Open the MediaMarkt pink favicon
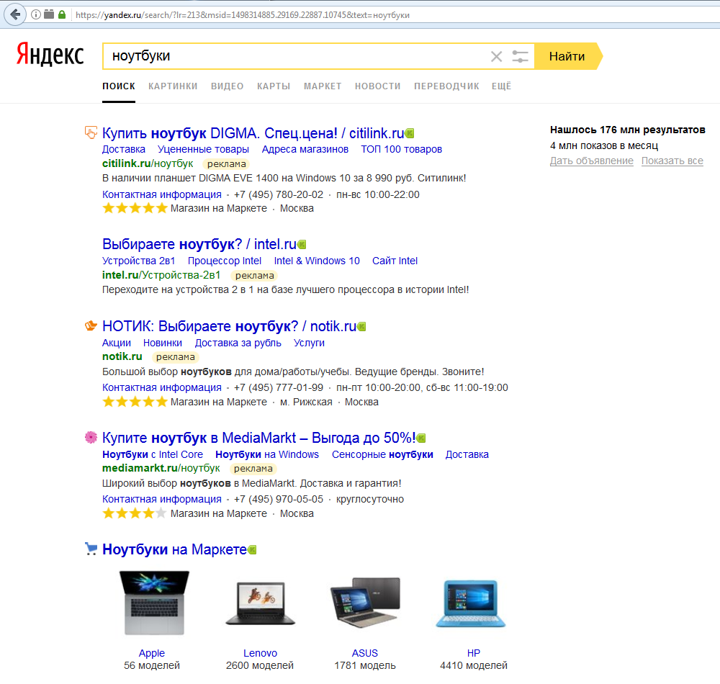Viewport: 720px width, 684px height. [x=91, y=437]
